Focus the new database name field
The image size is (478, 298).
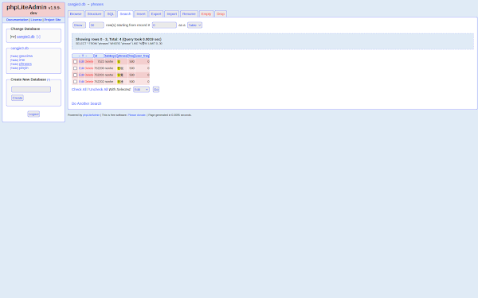click(31, 89)
